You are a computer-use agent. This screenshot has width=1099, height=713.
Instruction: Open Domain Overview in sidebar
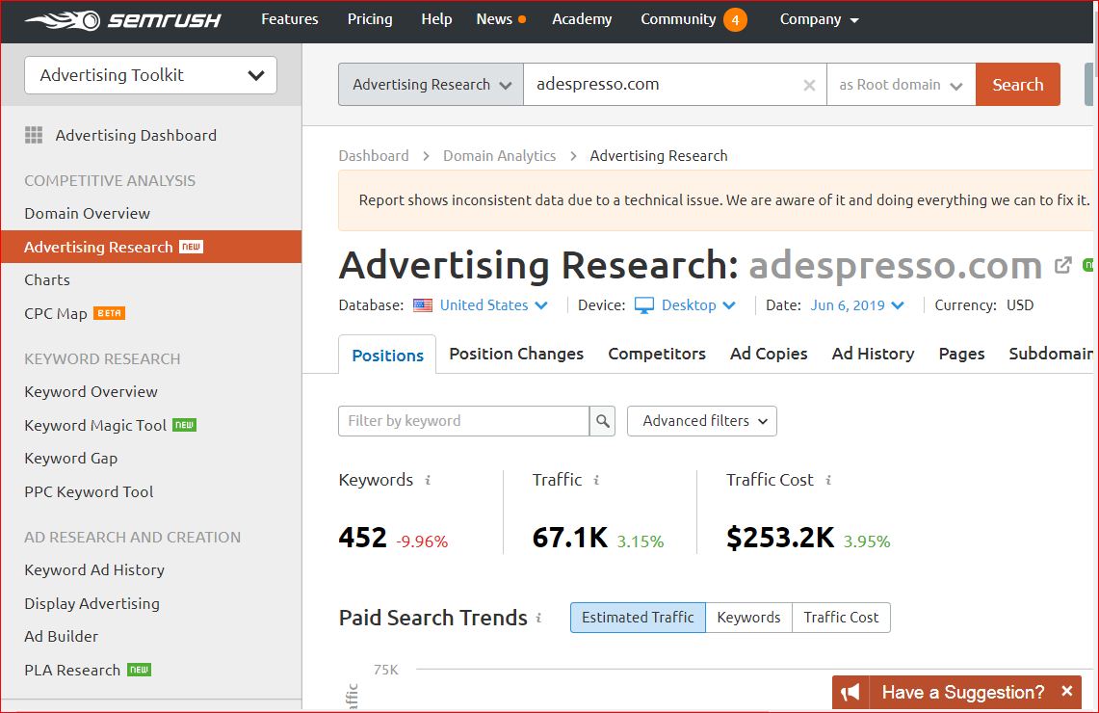click(x=87, y=213)
